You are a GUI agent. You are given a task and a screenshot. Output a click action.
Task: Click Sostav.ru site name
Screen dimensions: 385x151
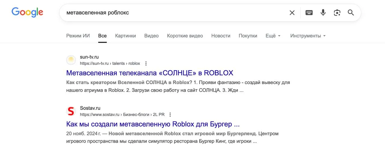pyautogui.click(x=90, y=108)
